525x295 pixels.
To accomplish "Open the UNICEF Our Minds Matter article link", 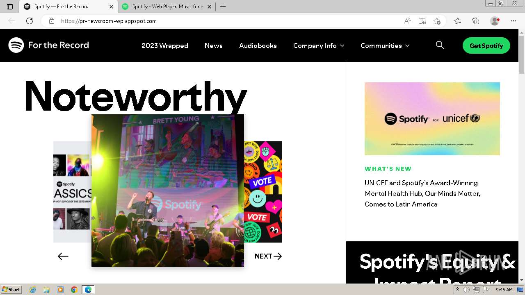I will coord(422,193).
